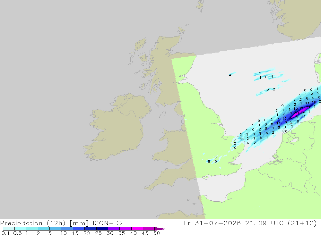Click the '0.1' legend label

[5, 233]
